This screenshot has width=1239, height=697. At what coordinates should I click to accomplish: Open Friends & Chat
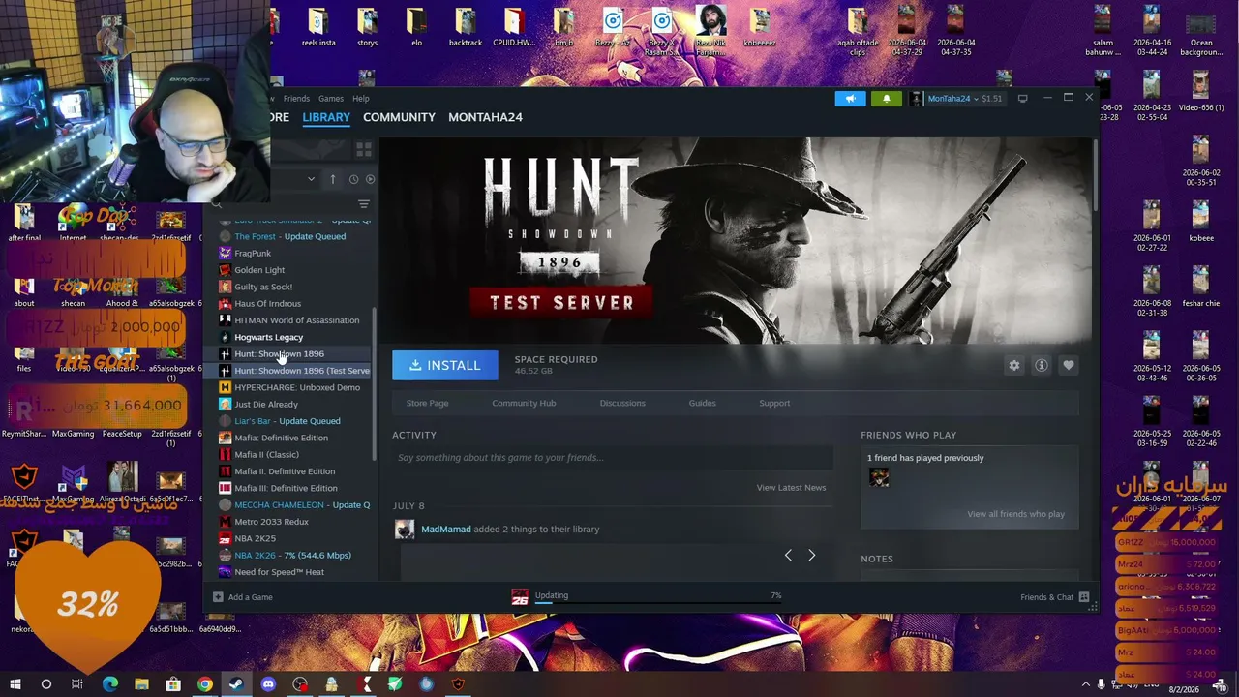(x=1054, y=597)
